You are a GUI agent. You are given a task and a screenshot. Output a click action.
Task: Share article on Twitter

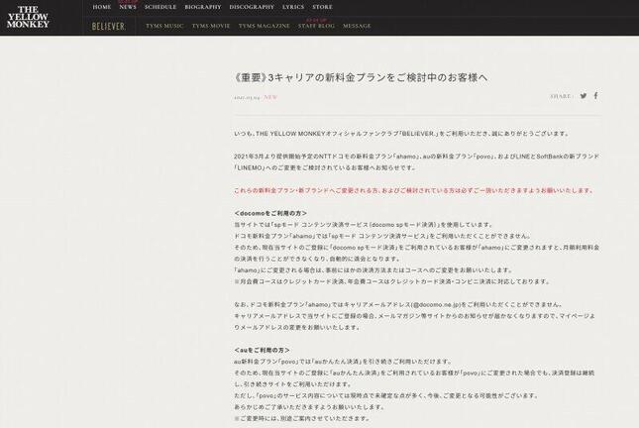pyautogui.click(x=584, y=96)
